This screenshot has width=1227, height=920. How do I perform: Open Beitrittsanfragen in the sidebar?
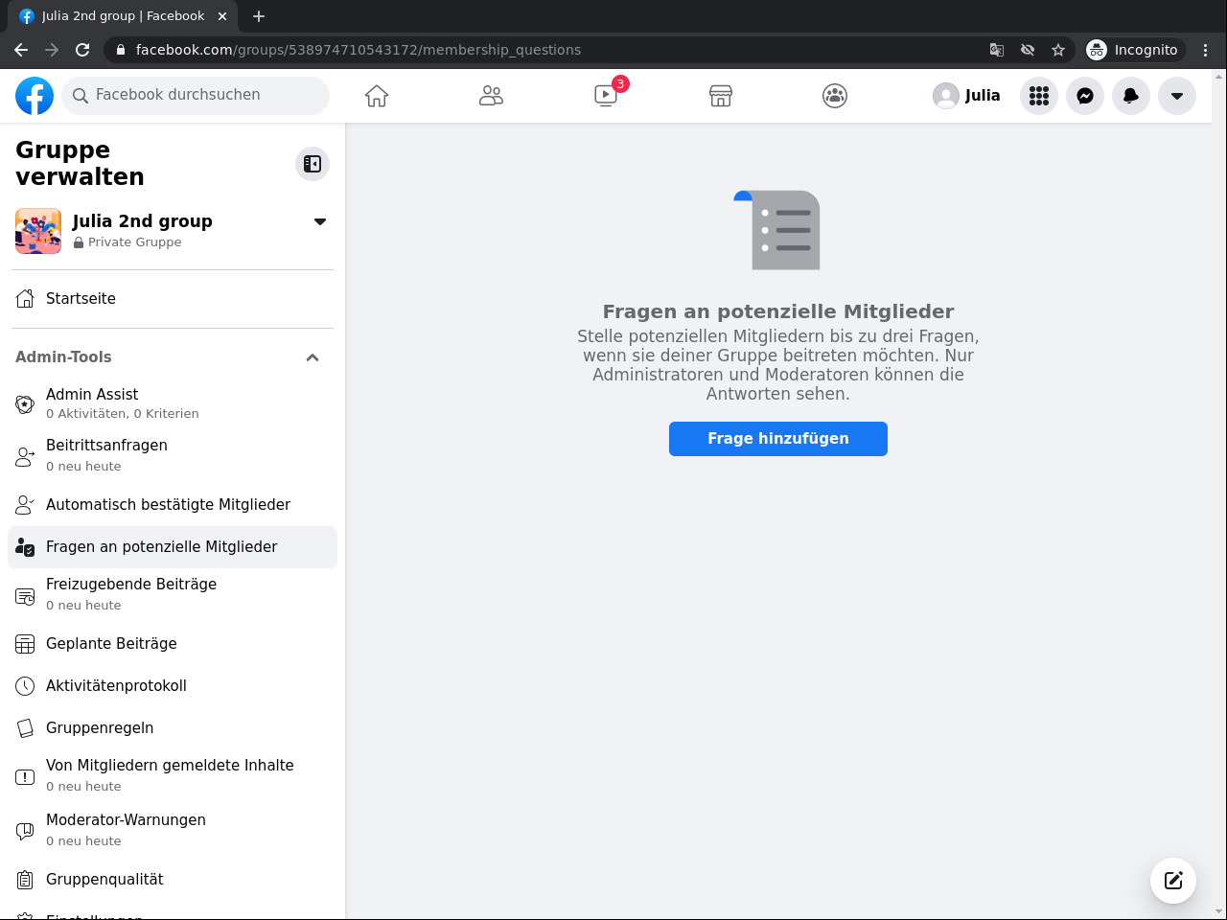click(173, 455)
